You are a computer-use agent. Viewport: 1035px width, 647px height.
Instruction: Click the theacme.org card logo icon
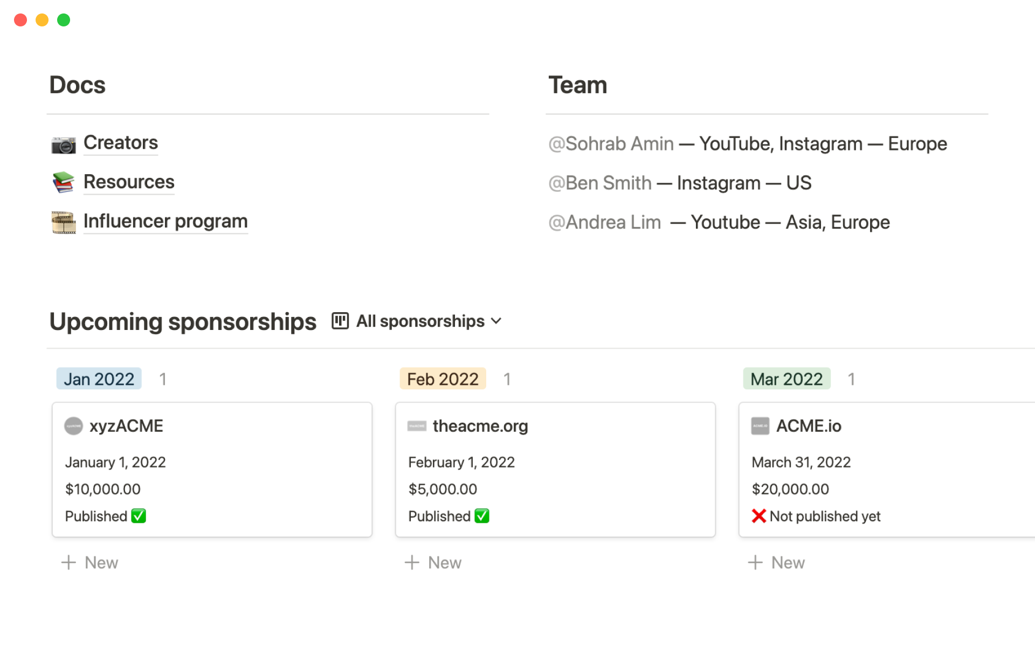(x=417, y=426)
